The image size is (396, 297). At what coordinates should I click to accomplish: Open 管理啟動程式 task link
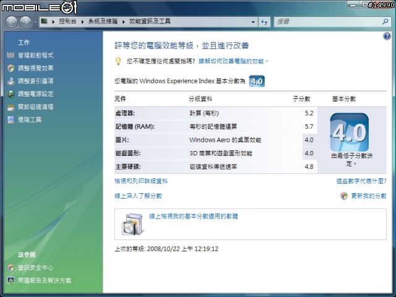point(36,55)
